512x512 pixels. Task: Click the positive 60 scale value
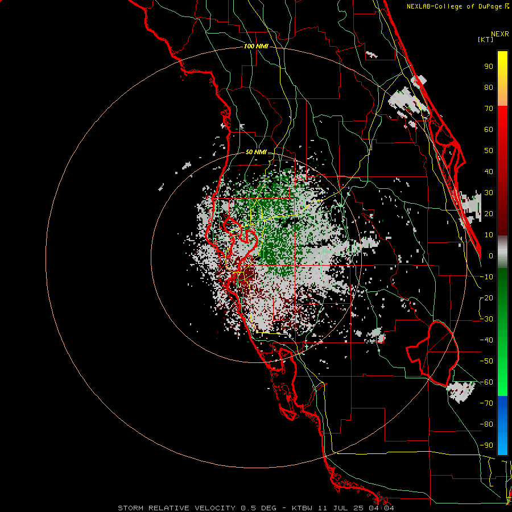(489, 129)
